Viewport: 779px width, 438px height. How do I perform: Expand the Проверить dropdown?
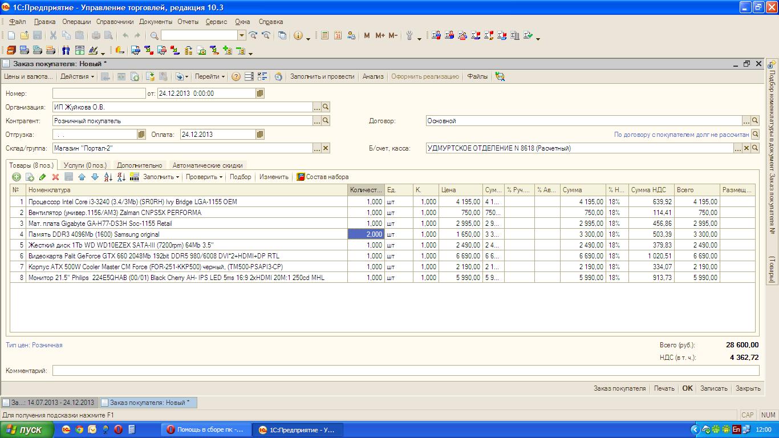(204, 177)
